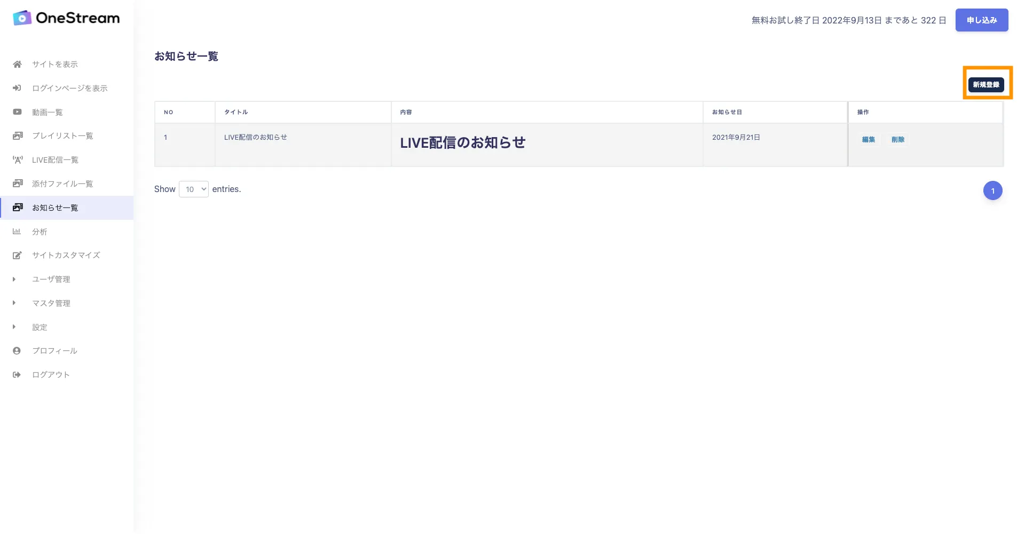Open プロフィール in sidebar

pyautogui.click(x=54, y=350)
